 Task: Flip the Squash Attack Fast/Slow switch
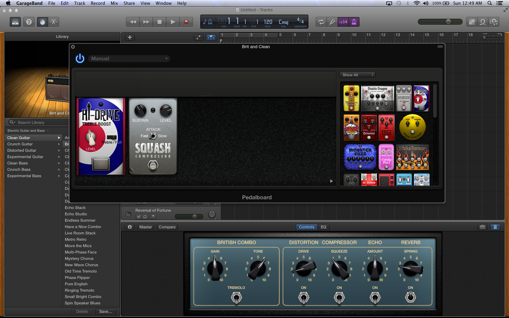[153, 136]
